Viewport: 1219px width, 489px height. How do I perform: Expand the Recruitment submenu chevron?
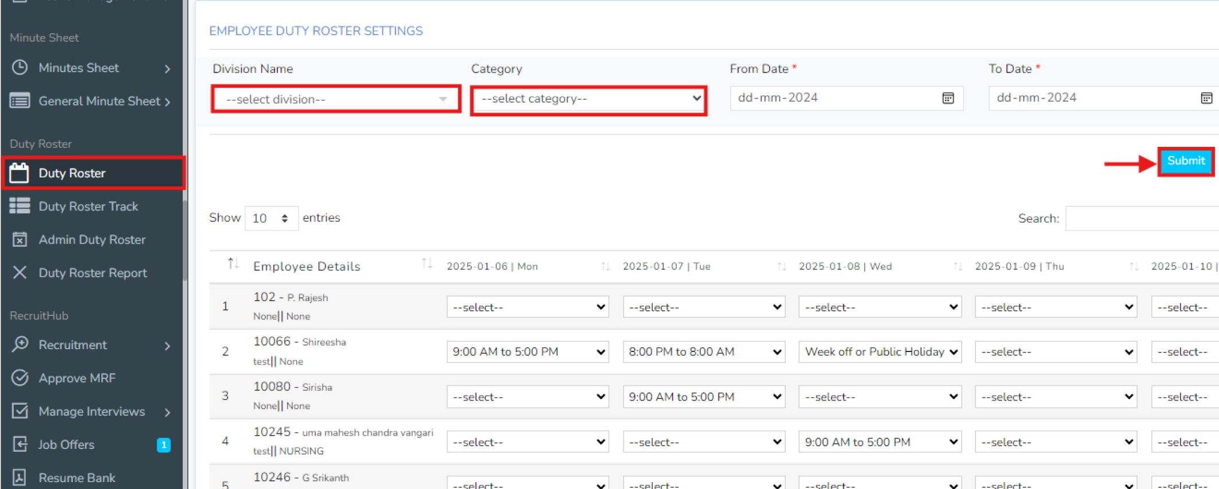[167, 346]
